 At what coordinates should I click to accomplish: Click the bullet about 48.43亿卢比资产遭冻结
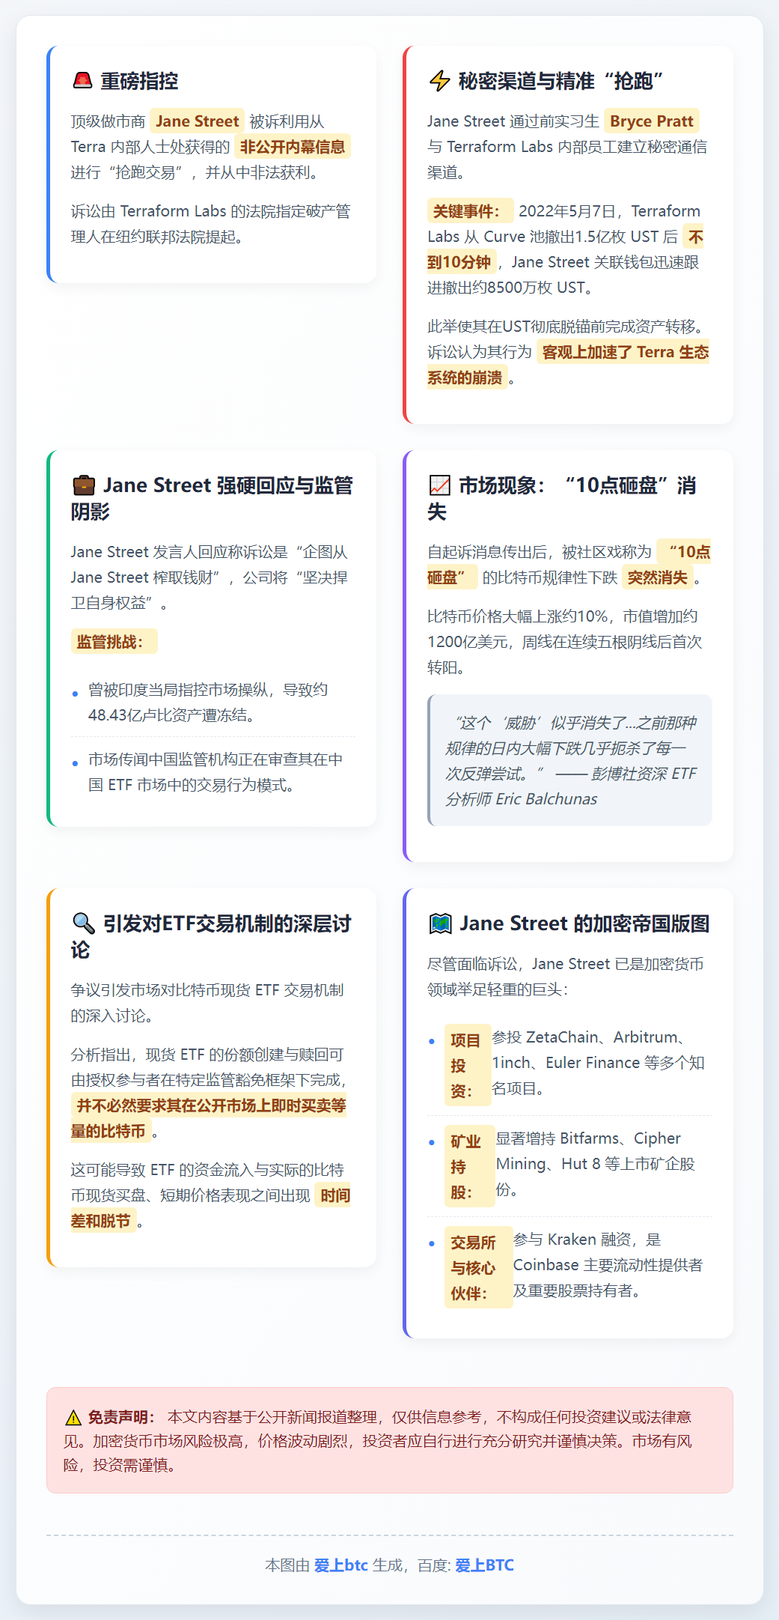click(x=213, y=703)
